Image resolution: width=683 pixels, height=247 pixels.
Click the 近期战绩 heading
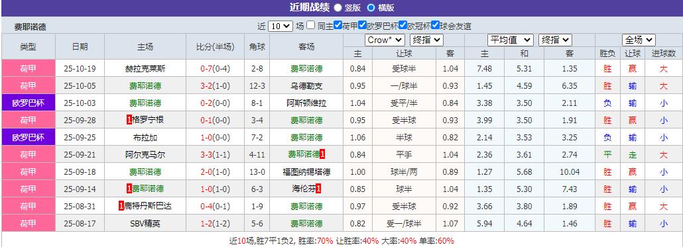click(309, 7)
